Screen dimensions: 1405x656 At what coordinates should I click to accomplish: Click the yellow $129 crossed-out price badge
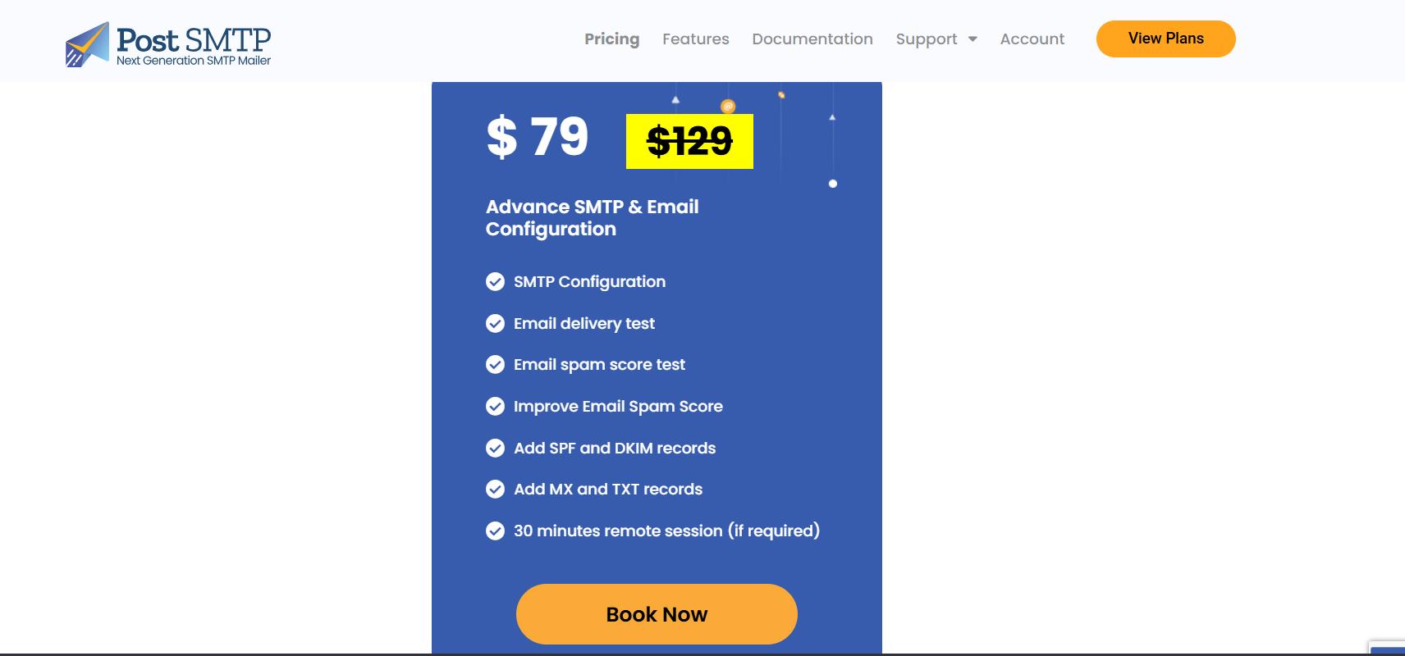689,141
